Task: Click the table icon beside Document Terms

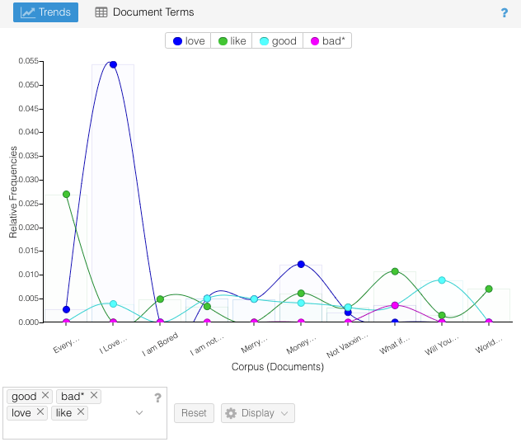Action: tap(101, 12)
